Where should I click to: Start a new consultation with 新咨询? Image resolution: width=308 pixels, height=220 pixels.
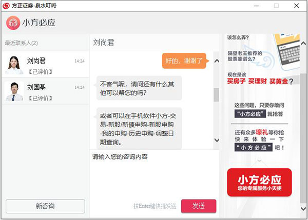45,206
